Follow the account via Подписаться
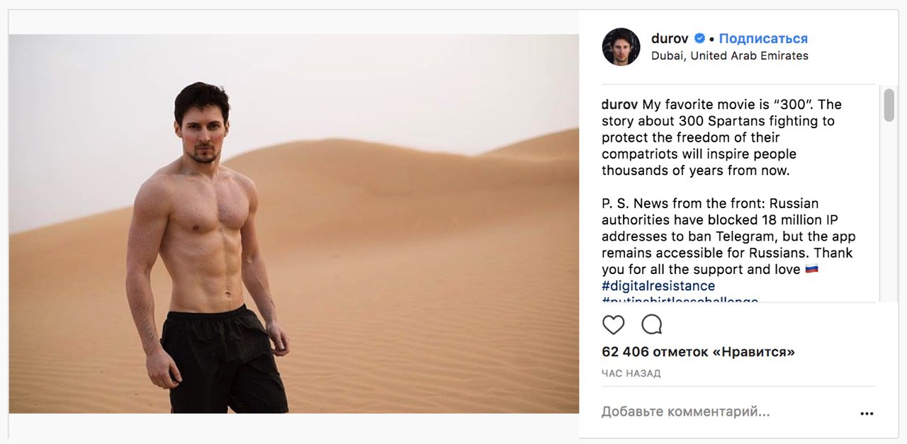Image resolution: width=907 pixels, height=444 pixels. (763, 38)
